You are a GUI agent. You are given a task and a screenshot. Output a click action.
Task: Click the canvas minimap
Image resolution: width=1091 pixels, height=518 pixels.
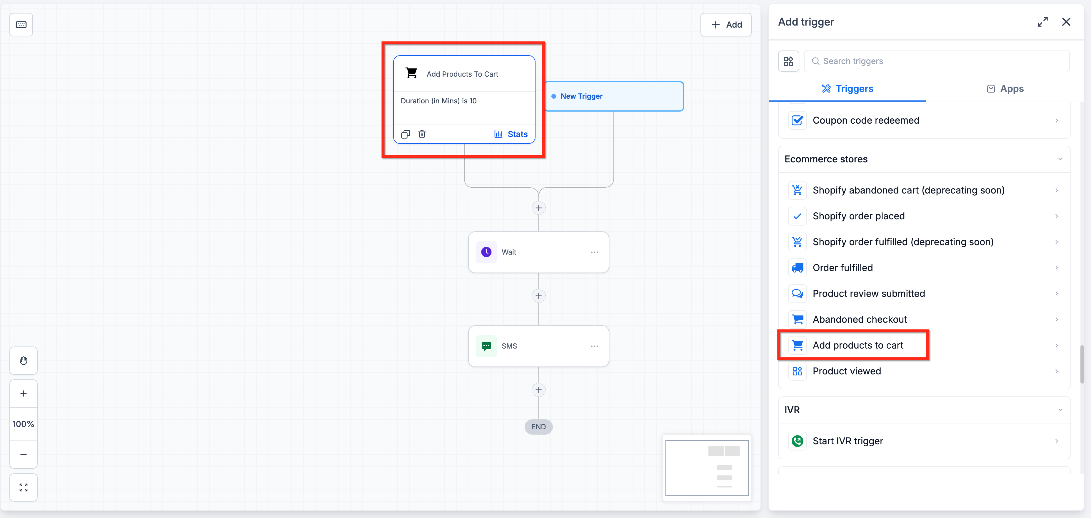pyautogui.click(x=707, y=468)
